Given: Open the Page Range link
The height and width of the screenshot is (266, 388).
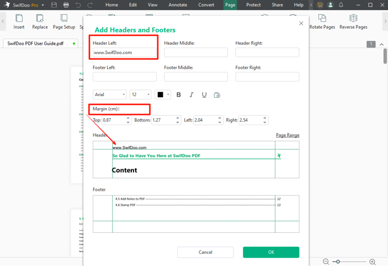Looking at the screenshot, I should coord(288,135).
